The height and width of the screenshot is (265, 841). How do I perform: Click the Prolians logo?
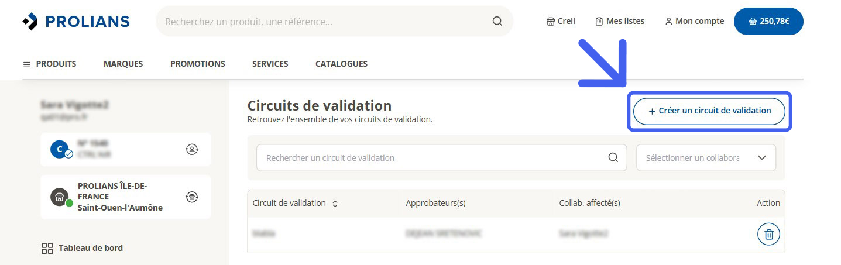click(x=76, y=22)
